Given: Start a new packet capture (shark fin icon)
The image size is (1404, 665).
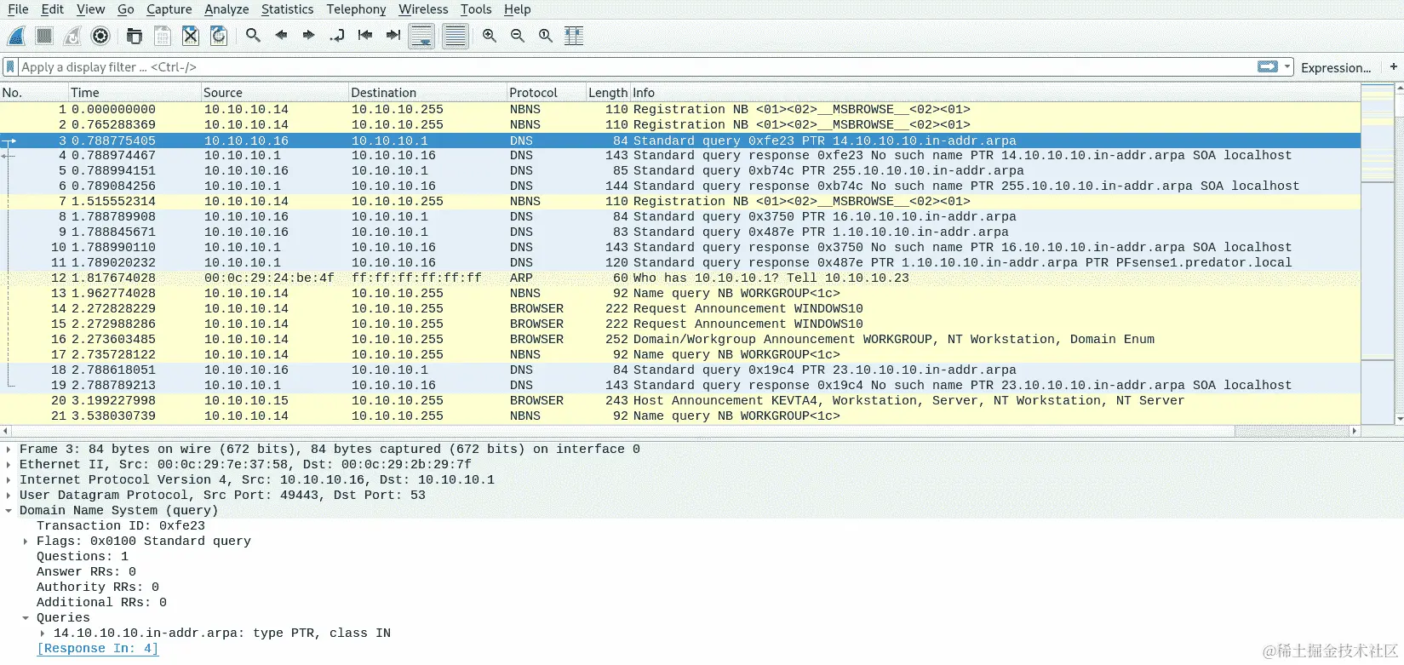Looking at the screenshot, I should coord(17,36).
